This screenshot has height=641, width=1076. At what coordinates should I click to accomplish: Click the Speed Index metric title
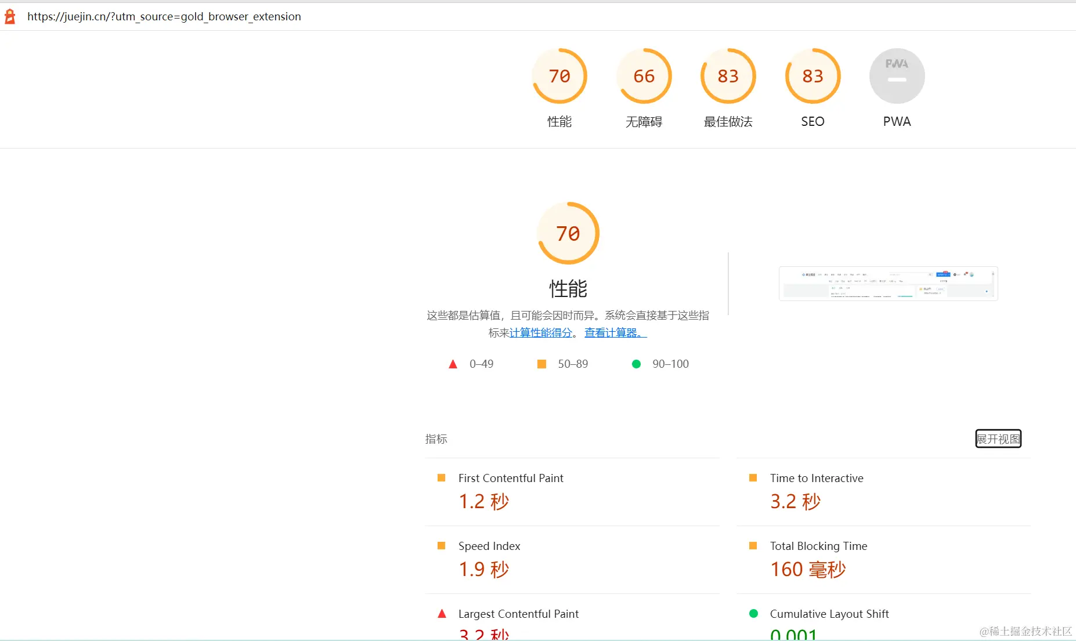[489, 546]
